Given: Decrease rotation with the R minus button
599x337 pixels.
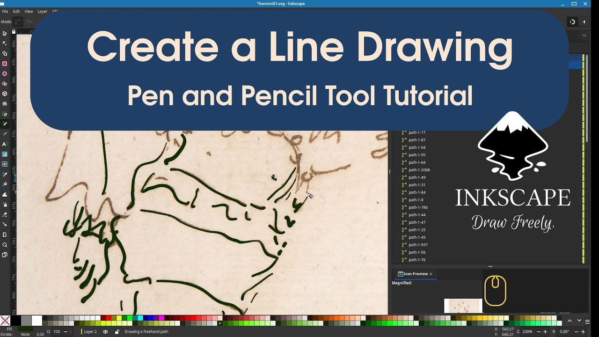Looking at the screenshot, I should pos(576,331).
